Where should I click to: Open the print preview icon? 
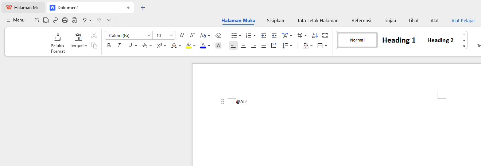pyautogui.click(x=75, y=20)
